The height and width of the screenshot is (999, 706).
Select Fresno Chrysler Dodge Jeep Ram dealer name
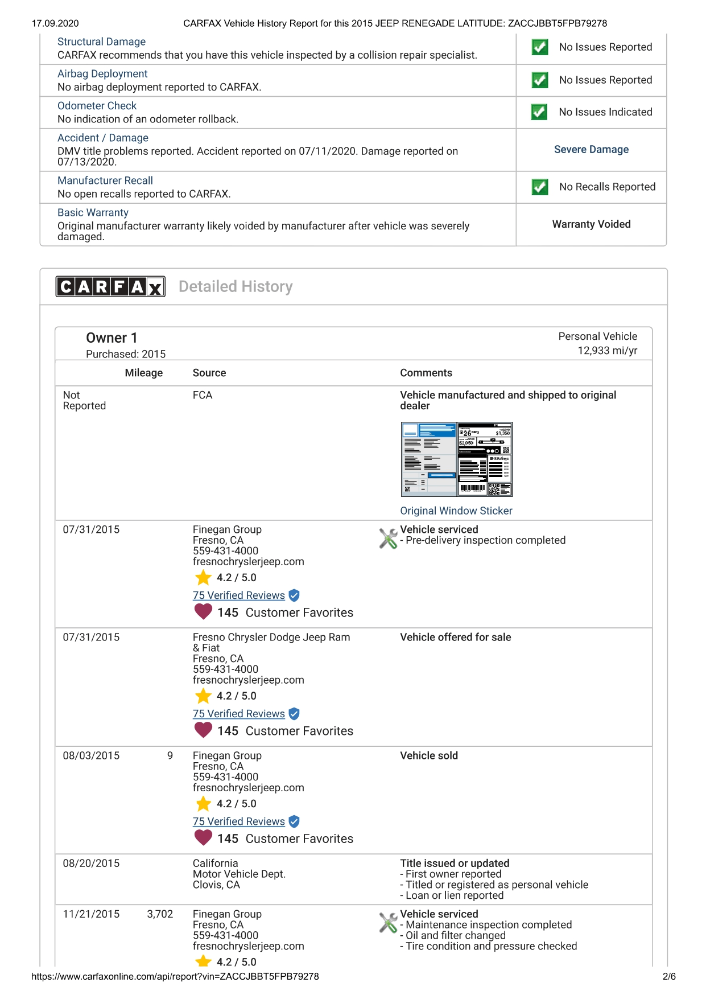tap(271, 642)
